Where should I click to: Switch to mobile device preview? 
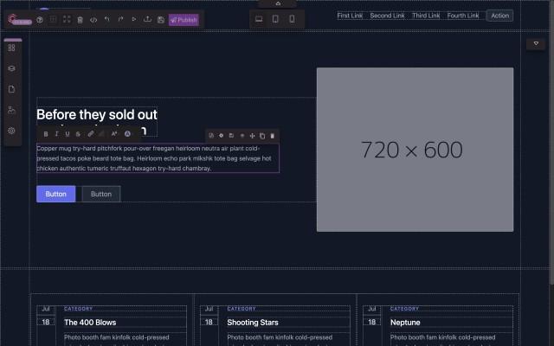click(292, 19)
